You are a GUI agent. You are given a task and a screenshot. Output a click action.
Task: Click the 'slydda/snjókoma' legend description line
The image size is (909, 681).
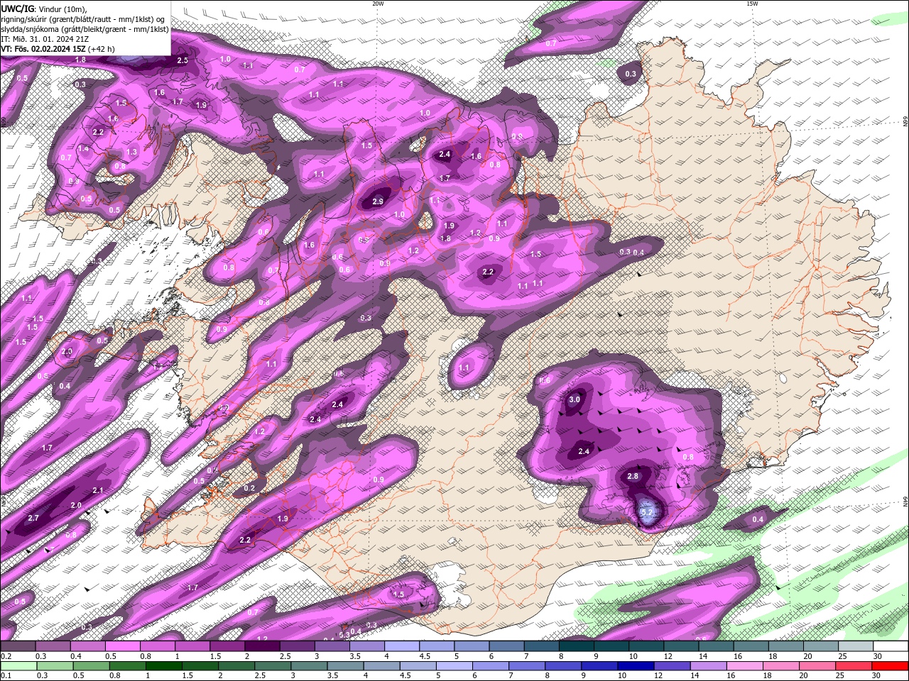[x=85, y=29]
